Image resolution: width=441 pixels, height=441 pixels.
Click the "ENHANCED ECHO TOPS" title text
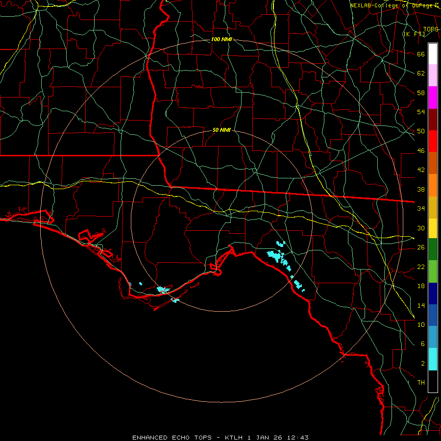[172, 438]
